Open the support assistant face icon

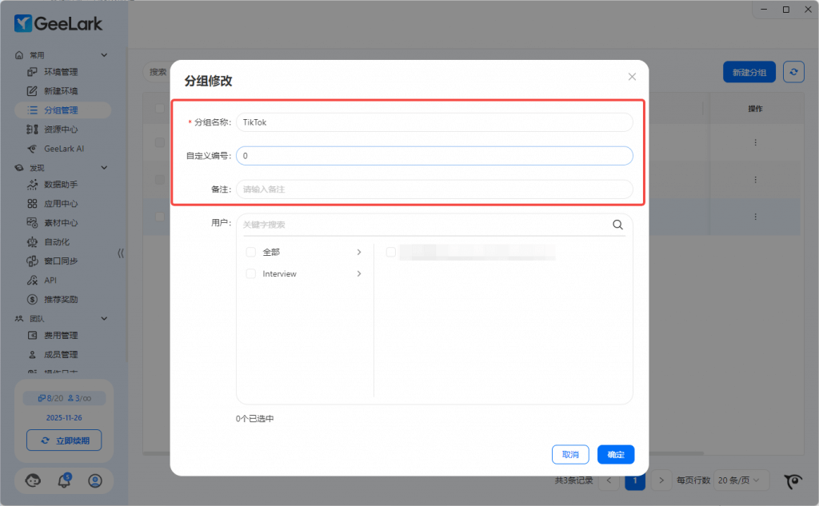(x=33, y=480)
